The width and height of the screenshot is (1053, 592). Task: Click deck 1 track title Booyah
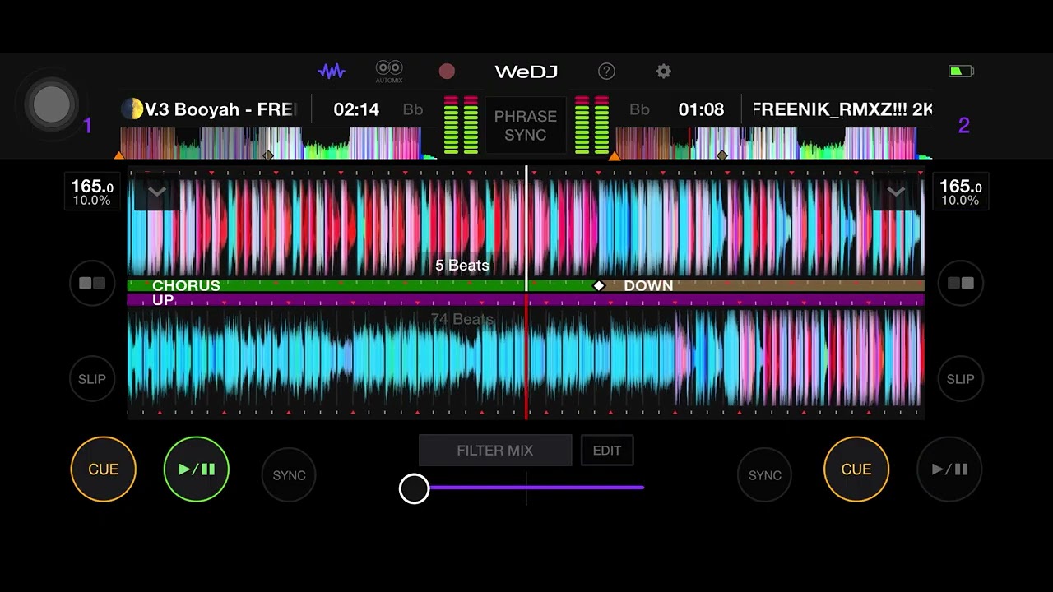coord(220,109)
